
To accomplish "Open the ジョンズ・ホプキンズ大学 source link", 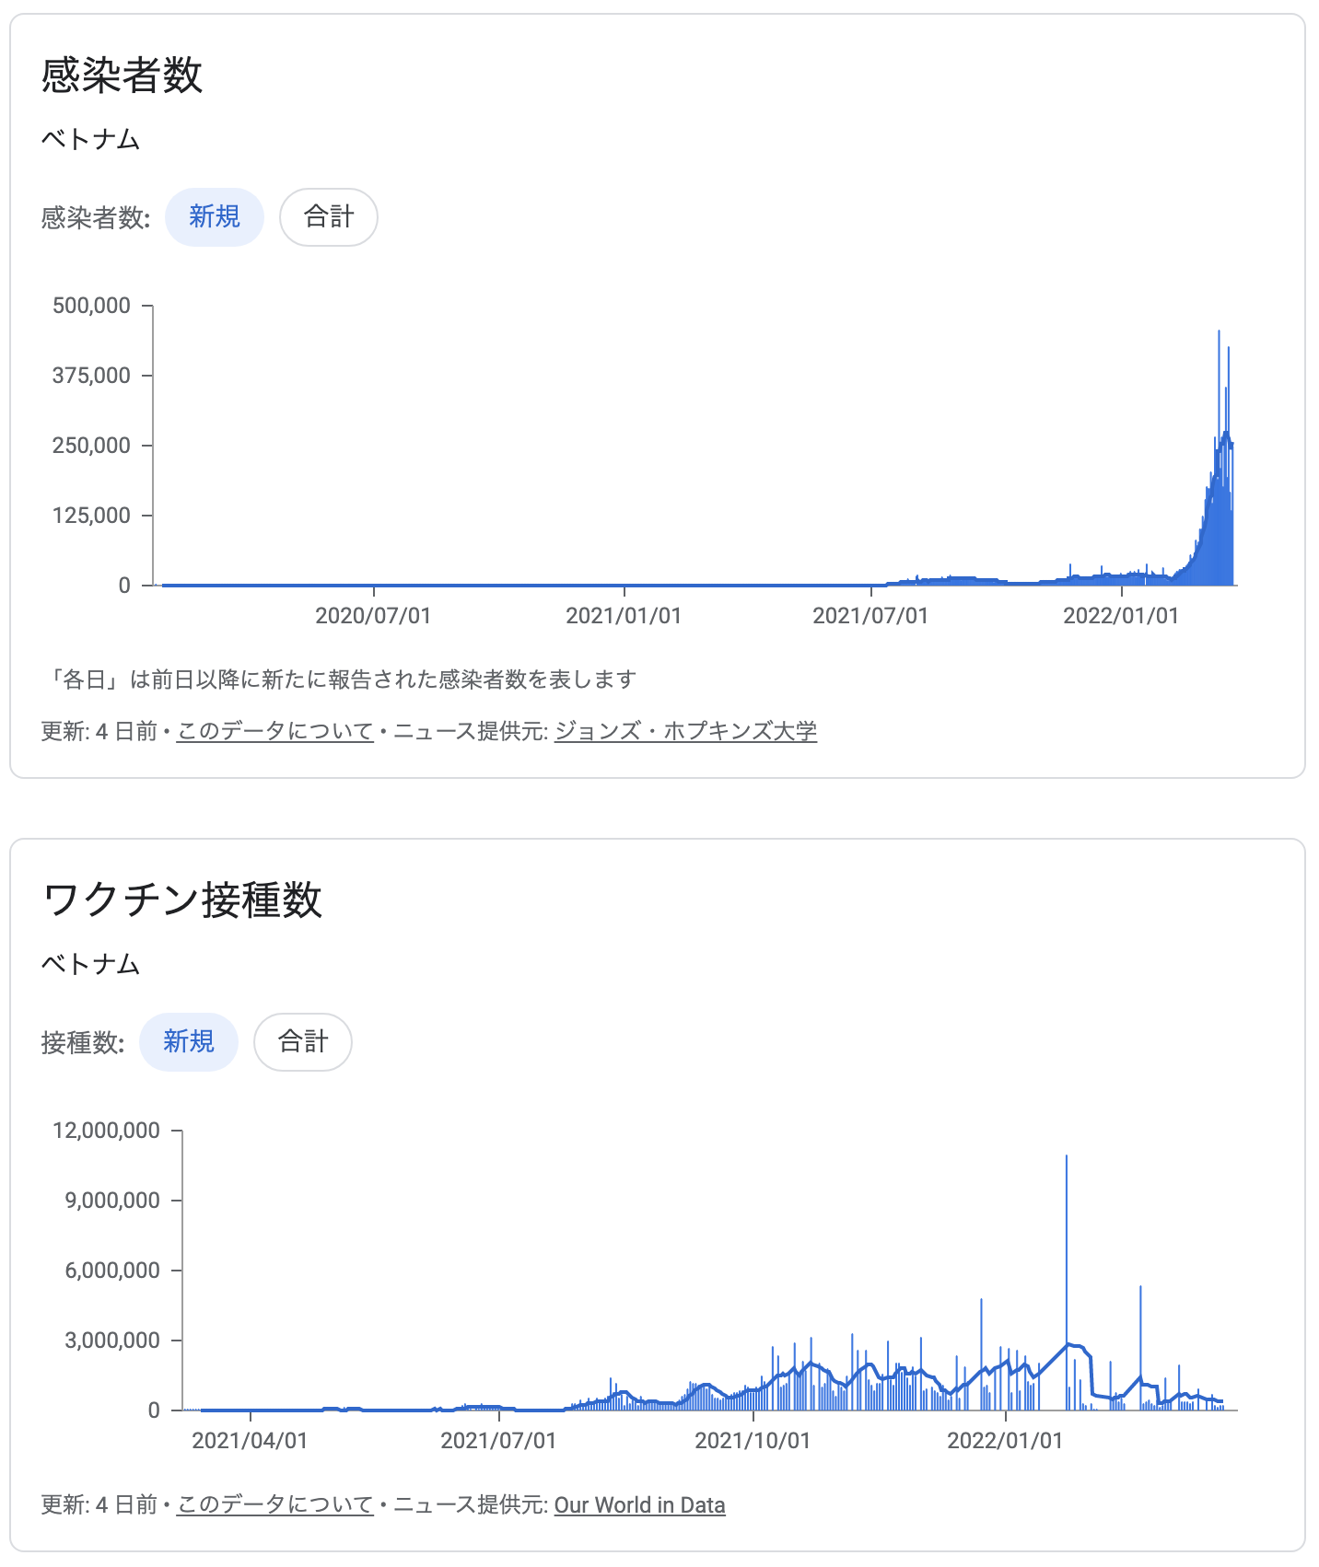I will (685, 731).
